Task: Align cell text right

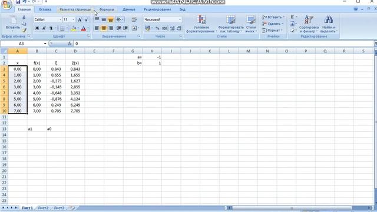Action: (111, 28)
